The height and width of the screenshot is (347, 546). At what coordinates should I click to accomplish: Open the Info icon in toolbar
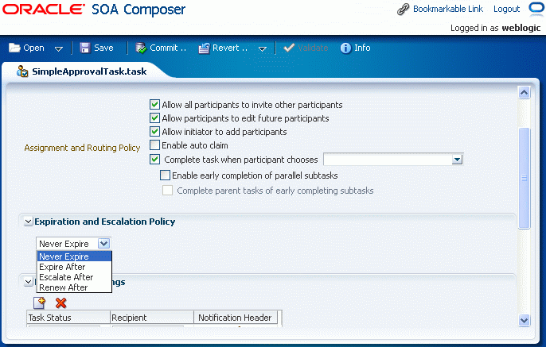(x=345, y=48)
